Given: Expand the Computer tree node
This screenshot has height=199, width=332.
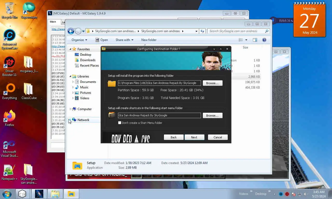Looking at the screenshot, I should 70,109.
